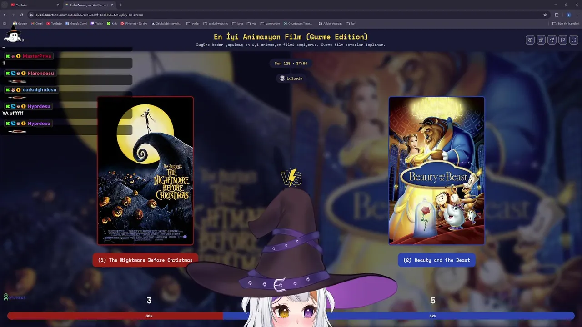Toggle the eye visibility icon
Image resolution: width=582 pixels, height=327 pixels.
click(x=530, y=40)
